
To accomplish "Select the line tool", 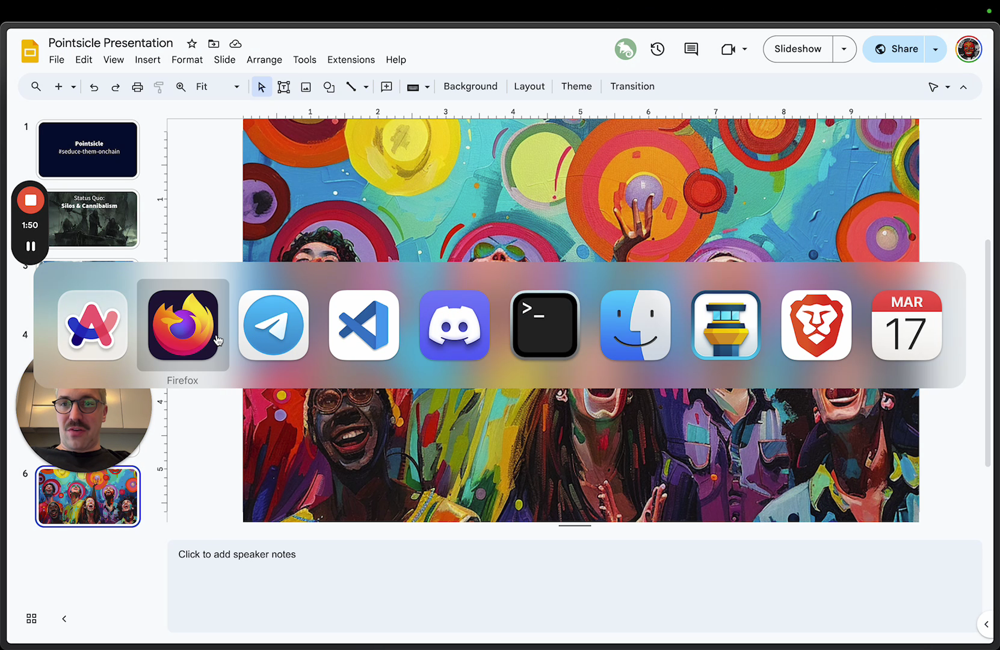I will tap(351, 87).
